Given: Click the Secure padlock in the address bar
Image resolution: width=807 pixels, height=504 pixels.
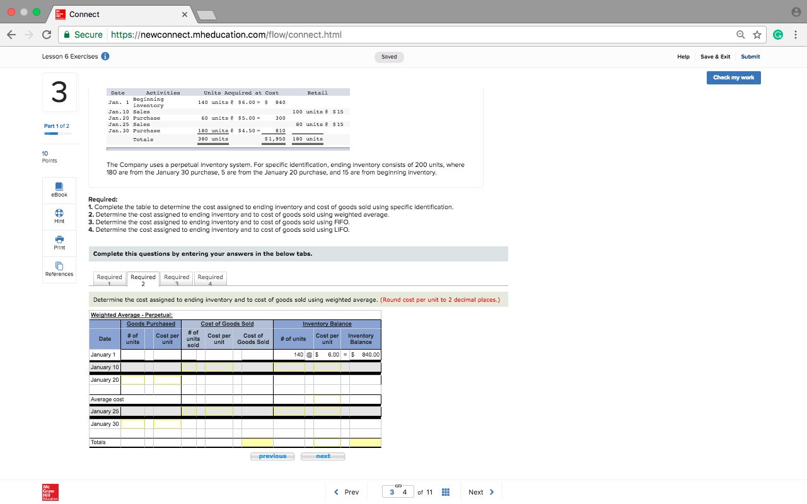Looking at the screenshot, I should pyautogui.click(x=66, y=35).
